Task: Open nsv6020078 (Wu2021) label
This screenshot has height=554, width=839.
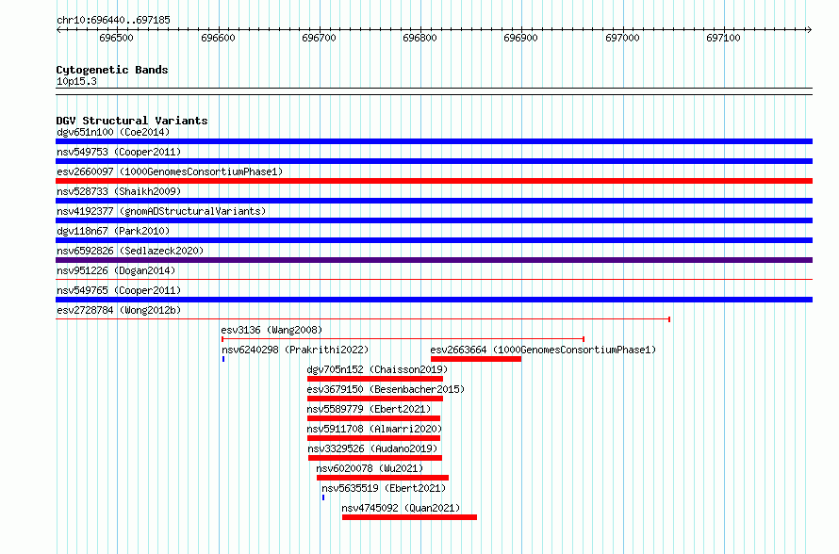Action: (370, 468)
